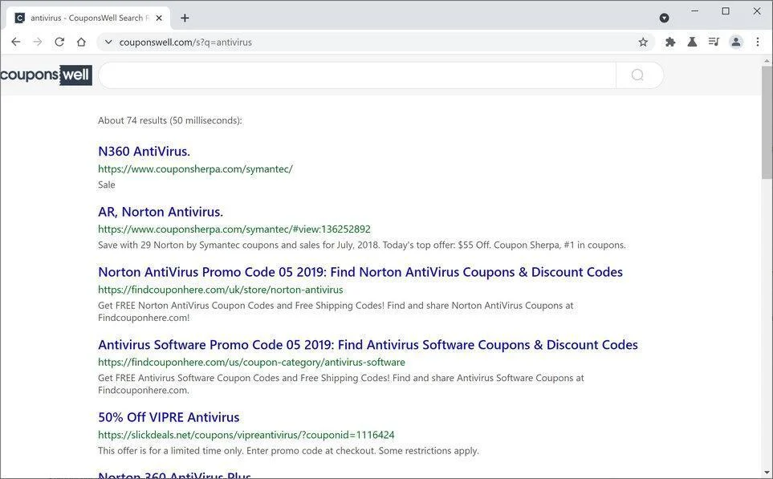
Task: Click the scrollbar up arrow
Action: (x=767, y=61)
